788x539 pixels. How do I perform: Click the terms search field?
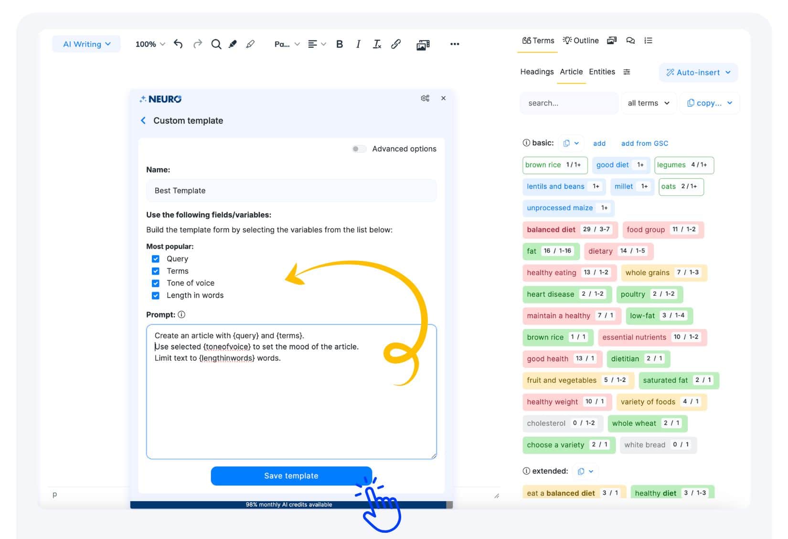568,103
